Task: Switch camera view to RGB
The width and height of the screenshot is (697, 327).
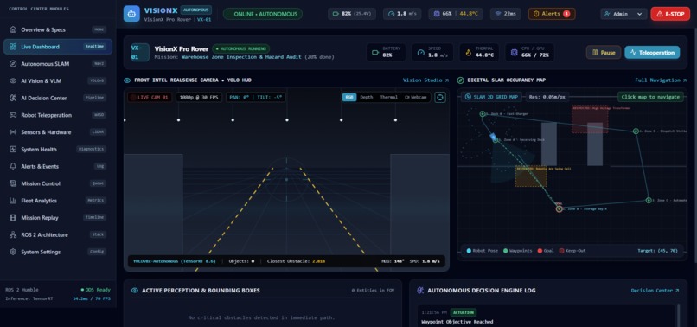Action: click(x=349, y=98)
